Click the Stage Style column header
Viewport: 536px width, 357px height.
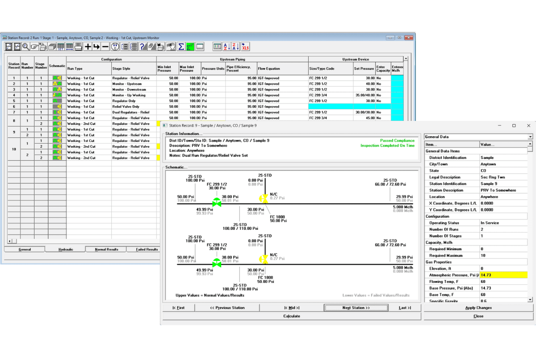pos(134,69)
